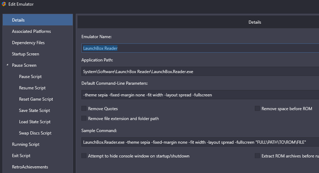This screenshot has height=173, width=319.
Task: Select Reset Game Script in sidebar
Action: [36, 99]
